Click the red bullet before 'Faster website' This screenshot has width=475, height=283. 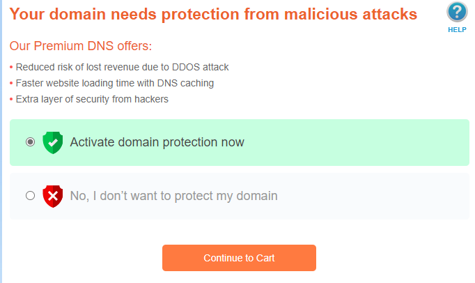pos(11,84)
